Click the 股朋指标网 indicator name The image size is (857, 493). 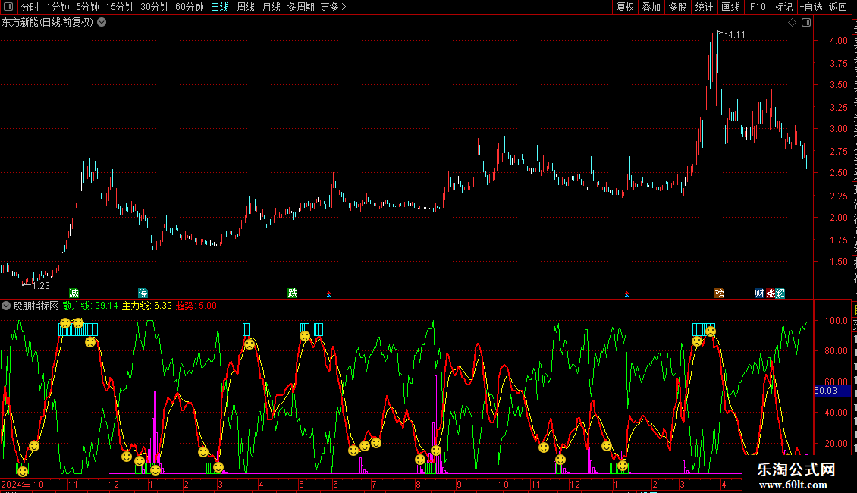click(x=36, y=306)
